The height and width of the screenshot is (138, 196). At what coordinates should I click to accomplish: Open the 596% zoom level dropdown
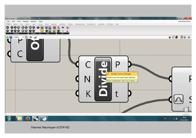click(x=23, y=37)
